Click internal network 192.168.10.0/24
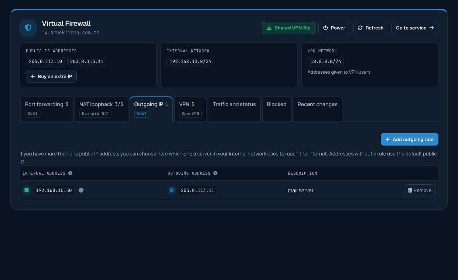Screen dimensions: 458x280 coord(190,62)
